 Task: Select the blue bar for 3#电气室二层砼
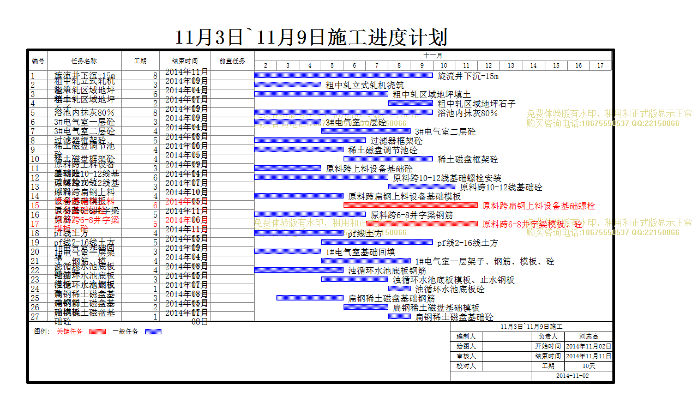pyautogui.click(x=366, y=131)
